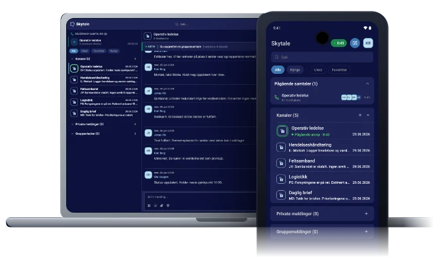Add private message plus on laptop

pyautogui.click(x=135, y=124)
